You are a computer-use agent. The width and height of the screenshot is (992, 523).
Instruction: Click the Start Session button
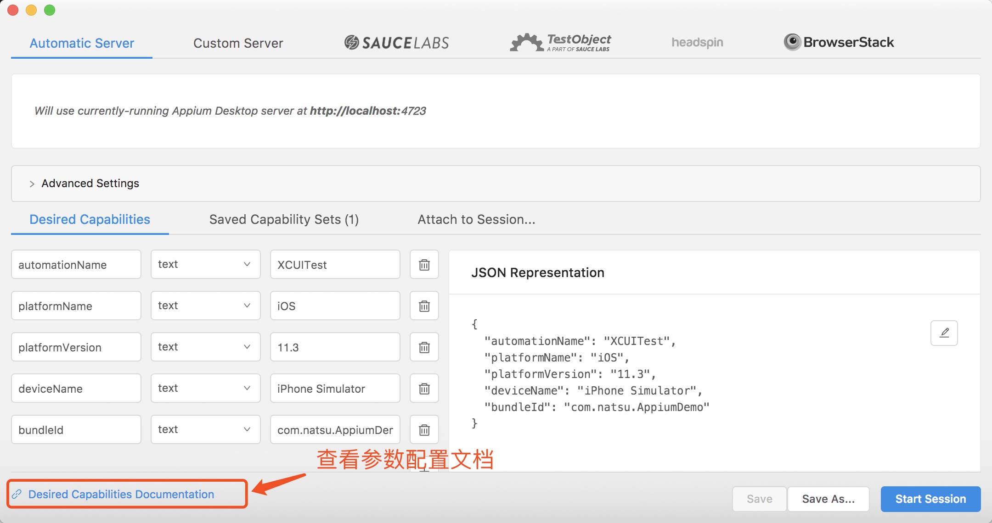(930, 499)
